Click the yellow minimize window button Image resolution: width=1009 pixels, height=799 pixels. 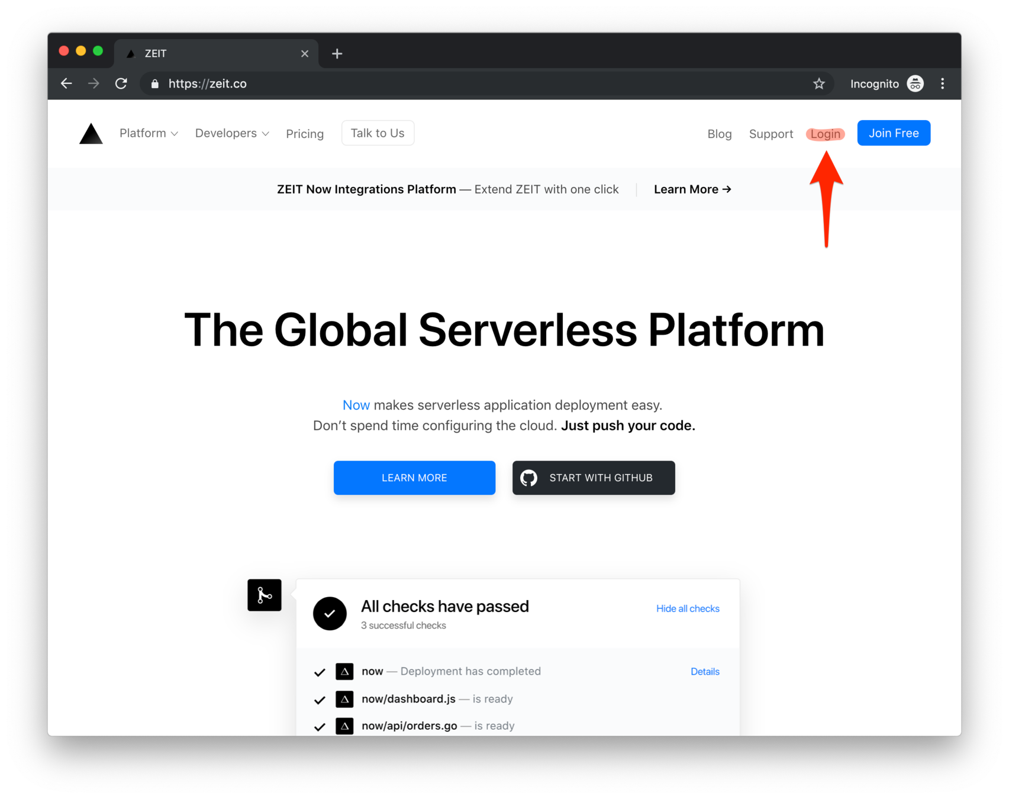pyautogui.click(x=81, y=51)
